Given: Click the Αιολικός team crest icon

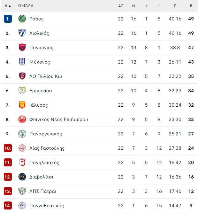Looking at the screenshot, I should click(x=22, y=33).
